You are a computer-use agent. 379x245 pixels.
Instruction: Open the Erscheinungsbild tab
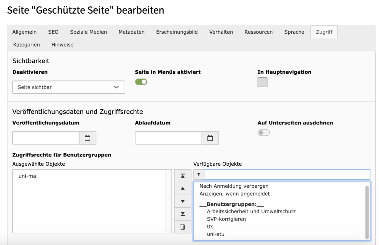pos(177,32)
